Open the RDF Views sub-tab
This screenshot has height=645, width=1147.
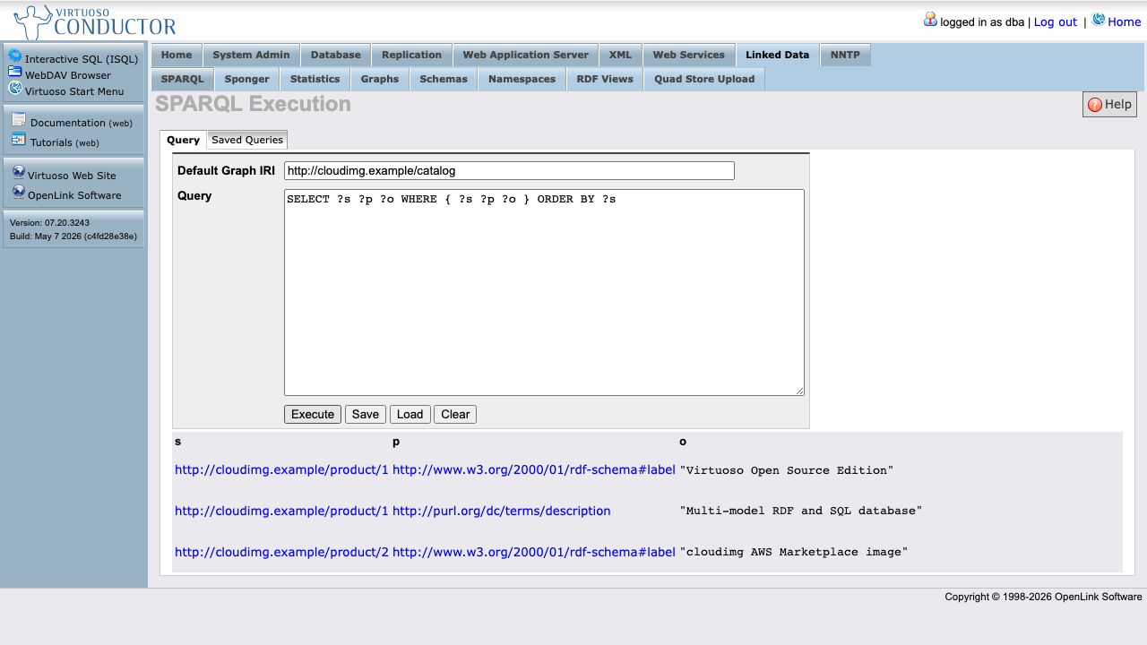[605, 79]
